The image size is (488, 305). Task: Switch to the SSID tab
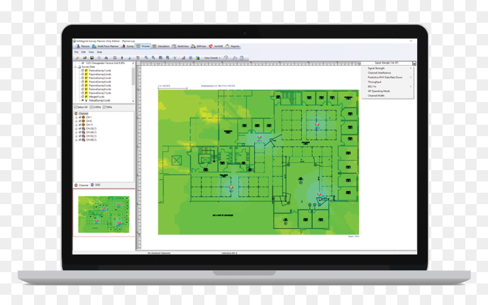tap(96, 185)
